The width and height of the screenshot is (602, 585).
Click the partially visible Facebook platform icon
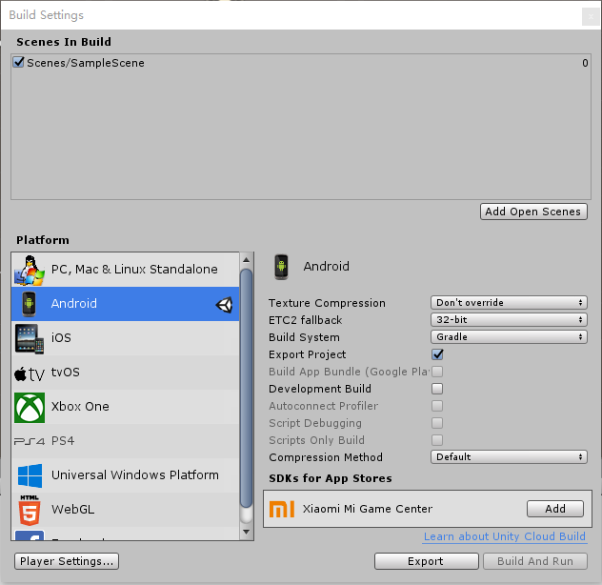[30, 535]
